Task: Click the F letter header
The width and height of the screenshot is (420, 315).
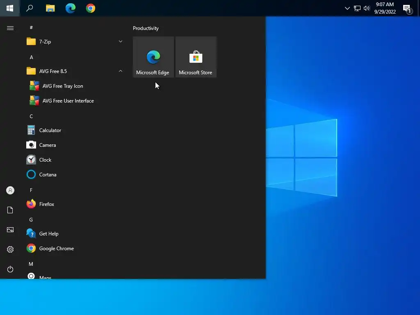Action: (x=31, y=190)
